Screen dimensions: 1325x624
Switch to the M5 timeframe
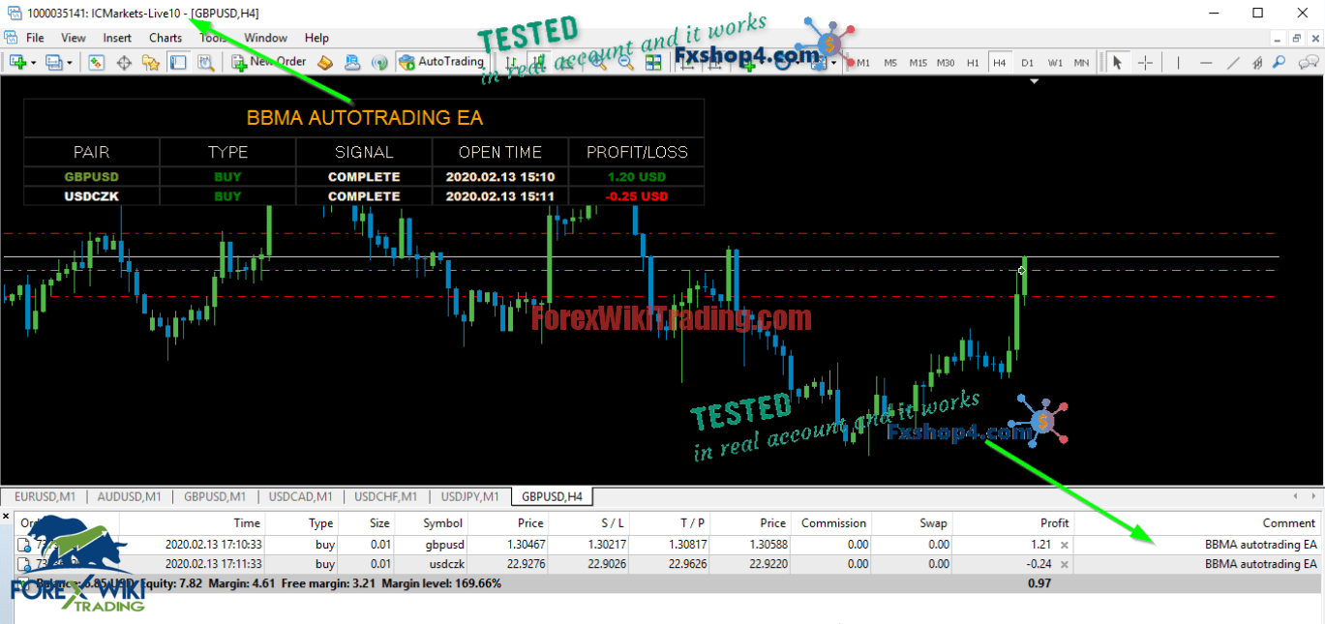tap(890, 63)
